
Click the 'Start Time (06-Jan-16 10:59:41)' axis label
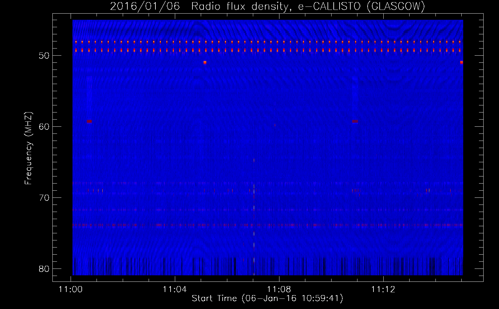point(267,298)
